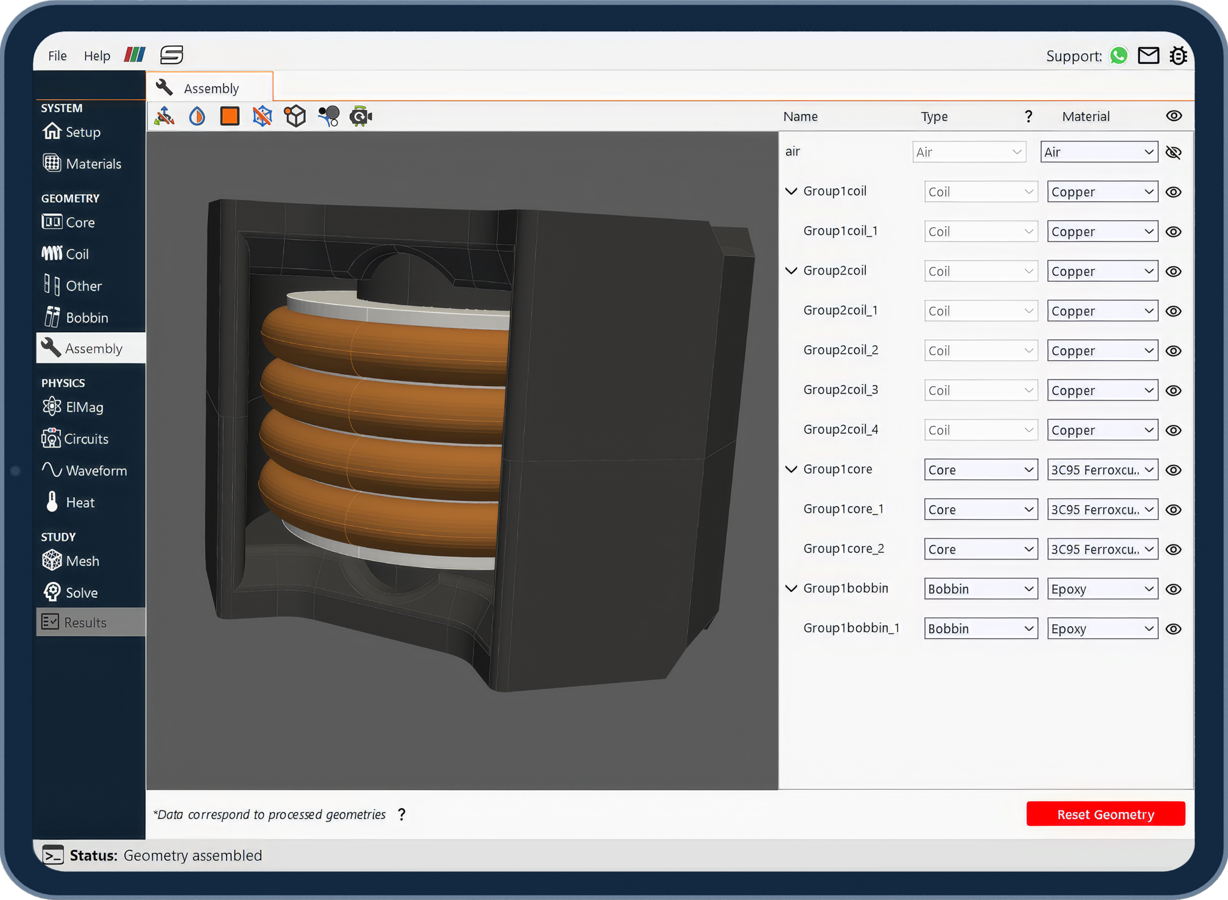Open email support envelope icon

pos(1148,55)
